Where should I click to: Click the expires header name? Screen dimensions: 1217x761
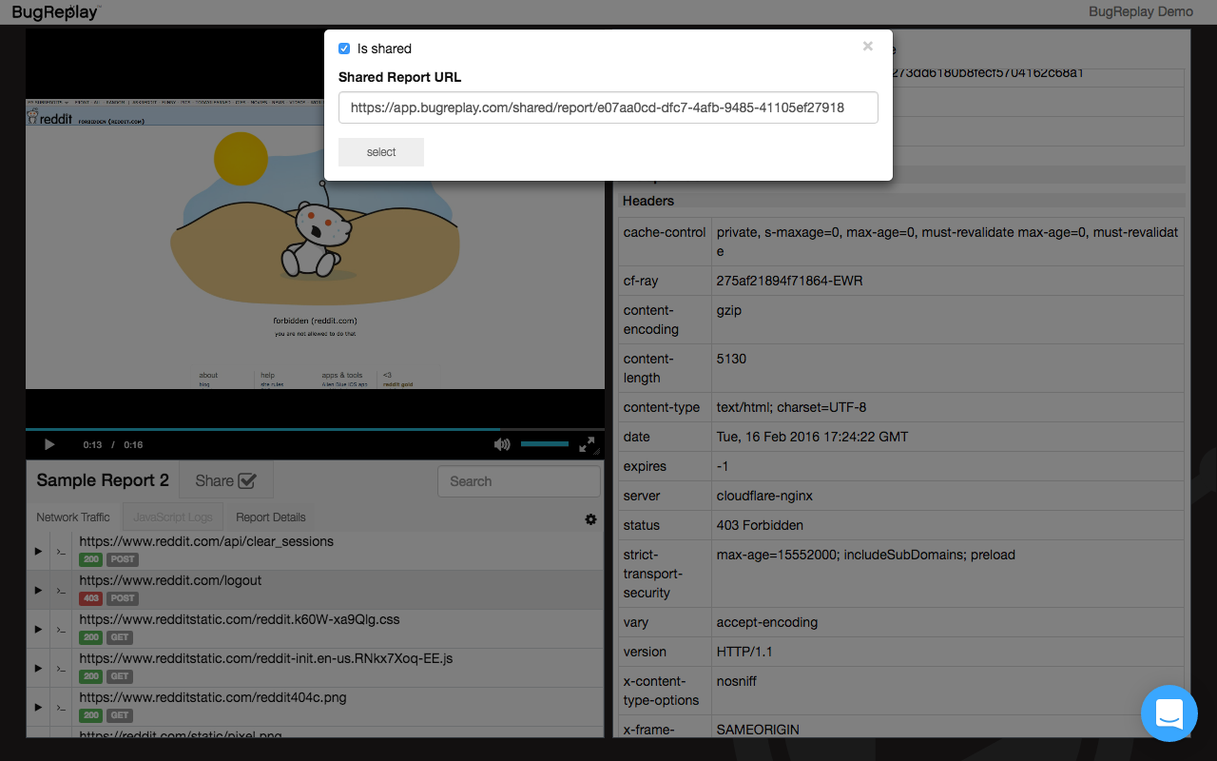645,466
